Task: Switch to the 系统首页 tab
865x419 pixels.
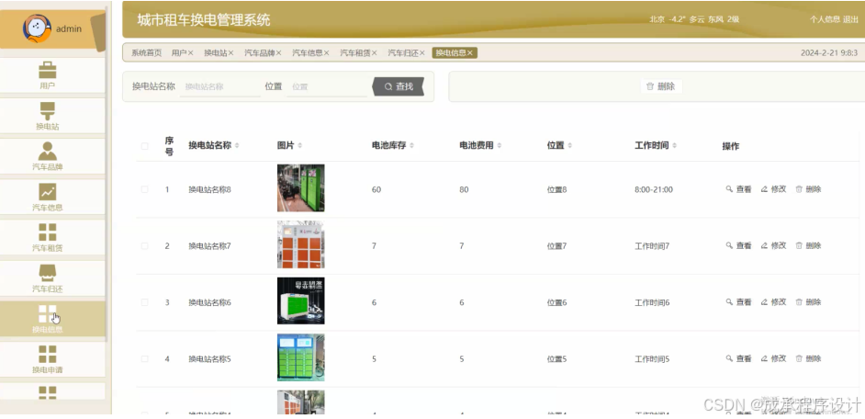Action: click(x=146, y=53)
